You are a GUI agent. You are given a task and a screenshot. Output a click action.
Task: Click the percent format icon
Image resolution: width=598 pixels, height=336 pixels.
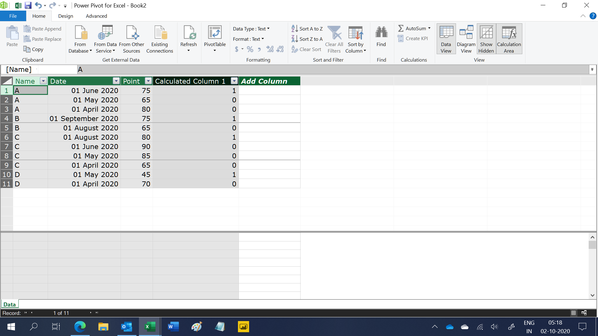[250, 49]
